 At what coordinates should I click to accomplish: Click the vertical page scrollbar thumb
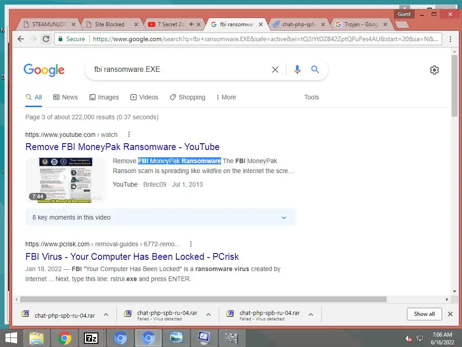tap(454, 85)
